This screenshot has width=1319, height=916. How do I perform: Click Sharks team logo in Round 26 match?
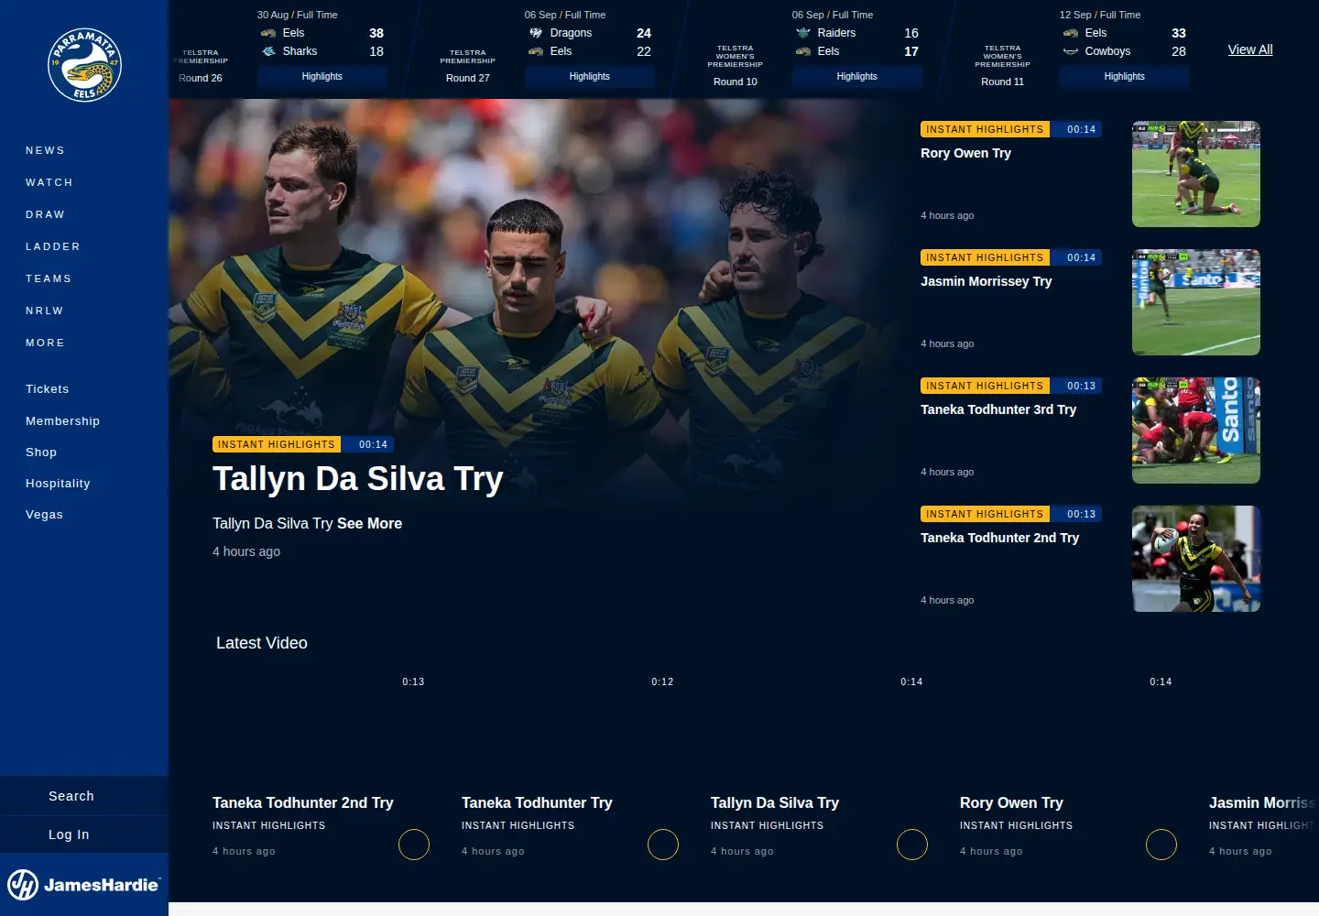click(x=268, y=51)
